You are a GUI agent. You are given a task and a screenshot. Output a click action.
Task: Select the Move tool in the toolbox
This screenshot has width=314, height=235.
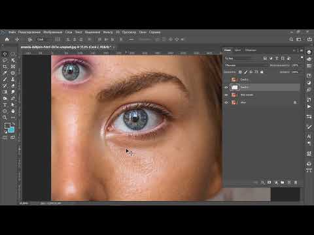pos(5,54)
